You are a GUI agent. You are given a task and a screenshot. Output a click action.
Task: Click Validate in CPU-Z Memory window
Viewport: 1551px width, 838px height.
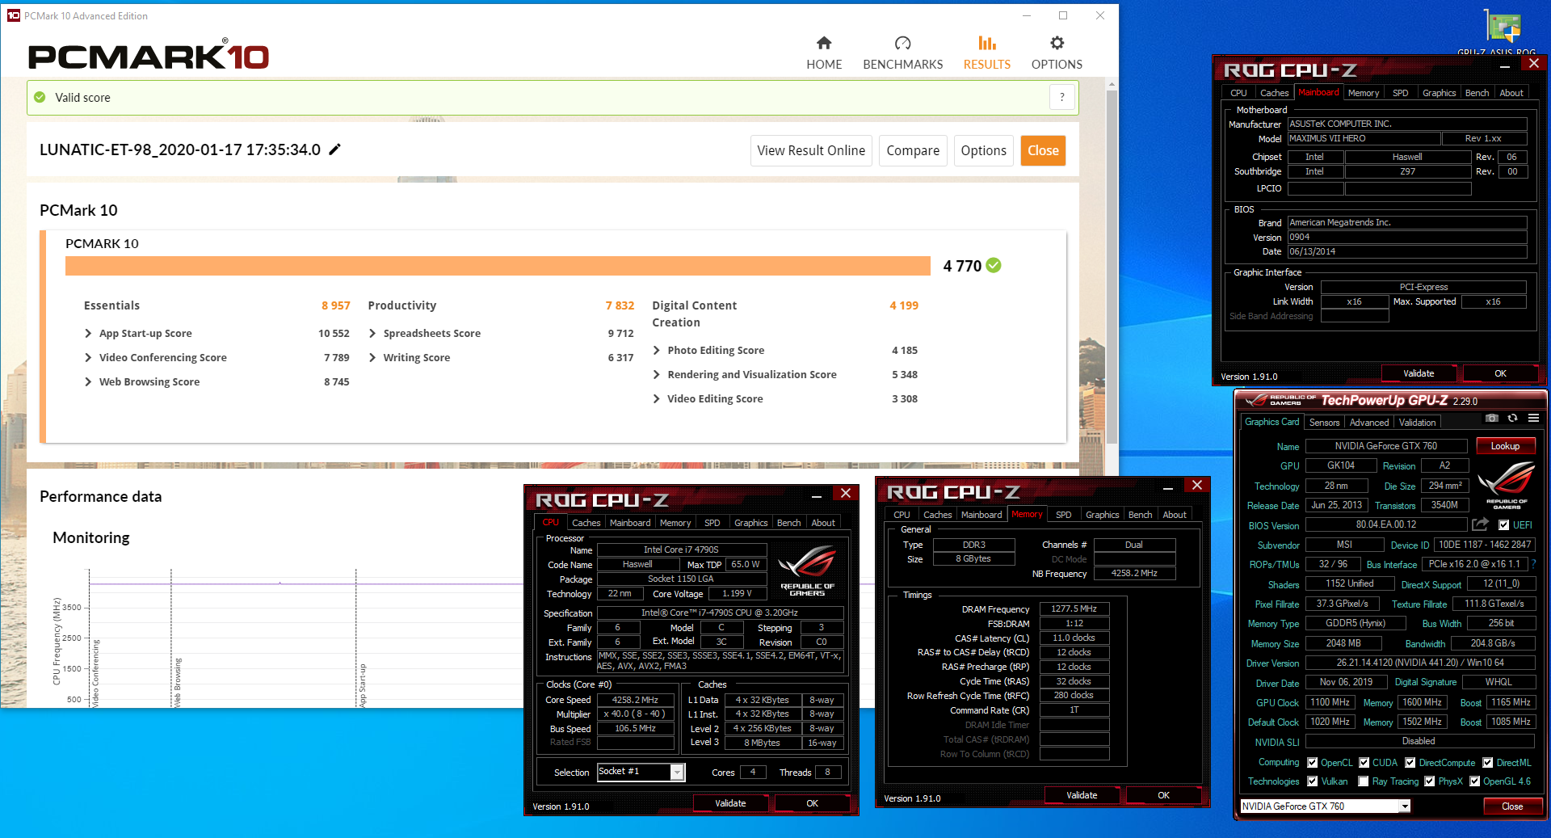click(1082, 795)
